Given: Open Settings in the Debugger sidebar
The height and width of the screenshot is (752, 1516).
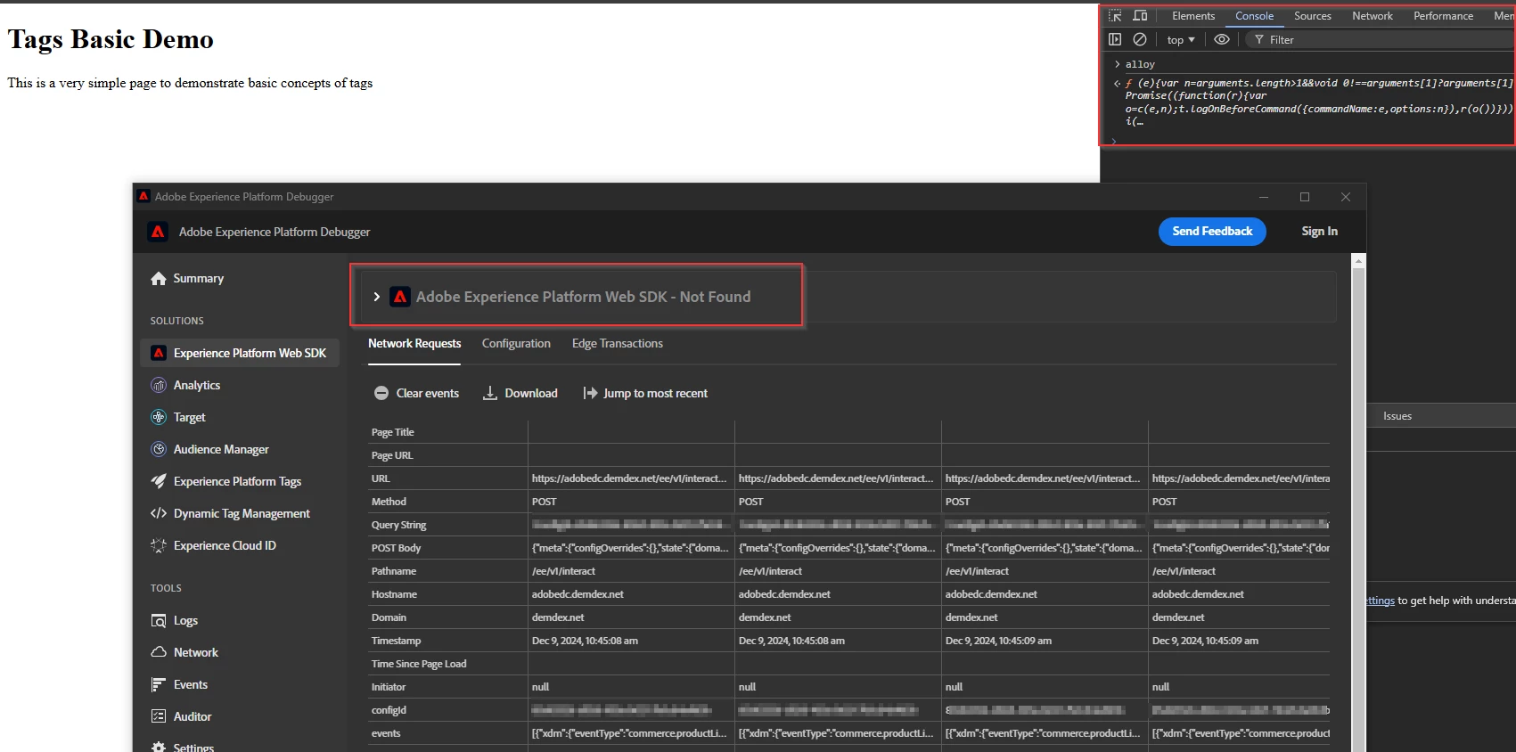Looking at the screenshot, I should point(193,748).
